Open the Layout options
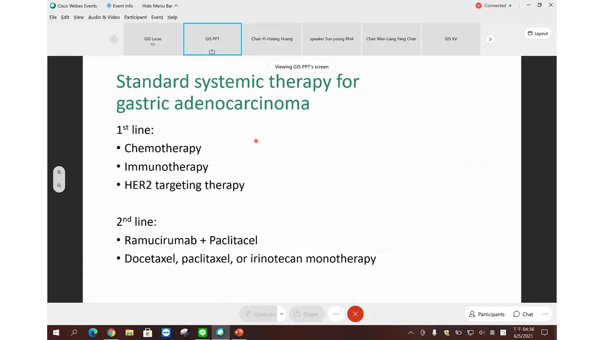604x340 pixels. click(x=537, y=34)
